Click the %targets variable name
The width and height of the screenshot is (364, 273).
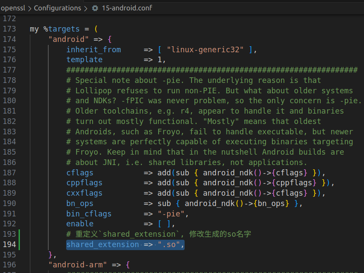coord(61,29)
